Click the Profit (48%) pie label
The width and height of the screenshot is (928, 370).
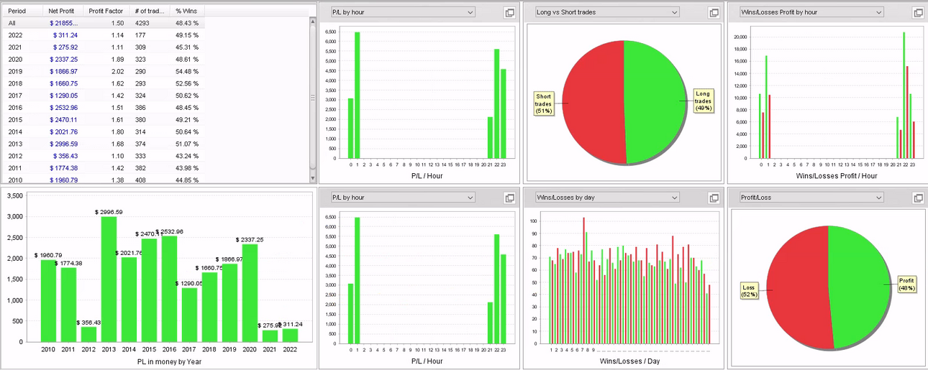pyautogui.click(x=906, y=285)
